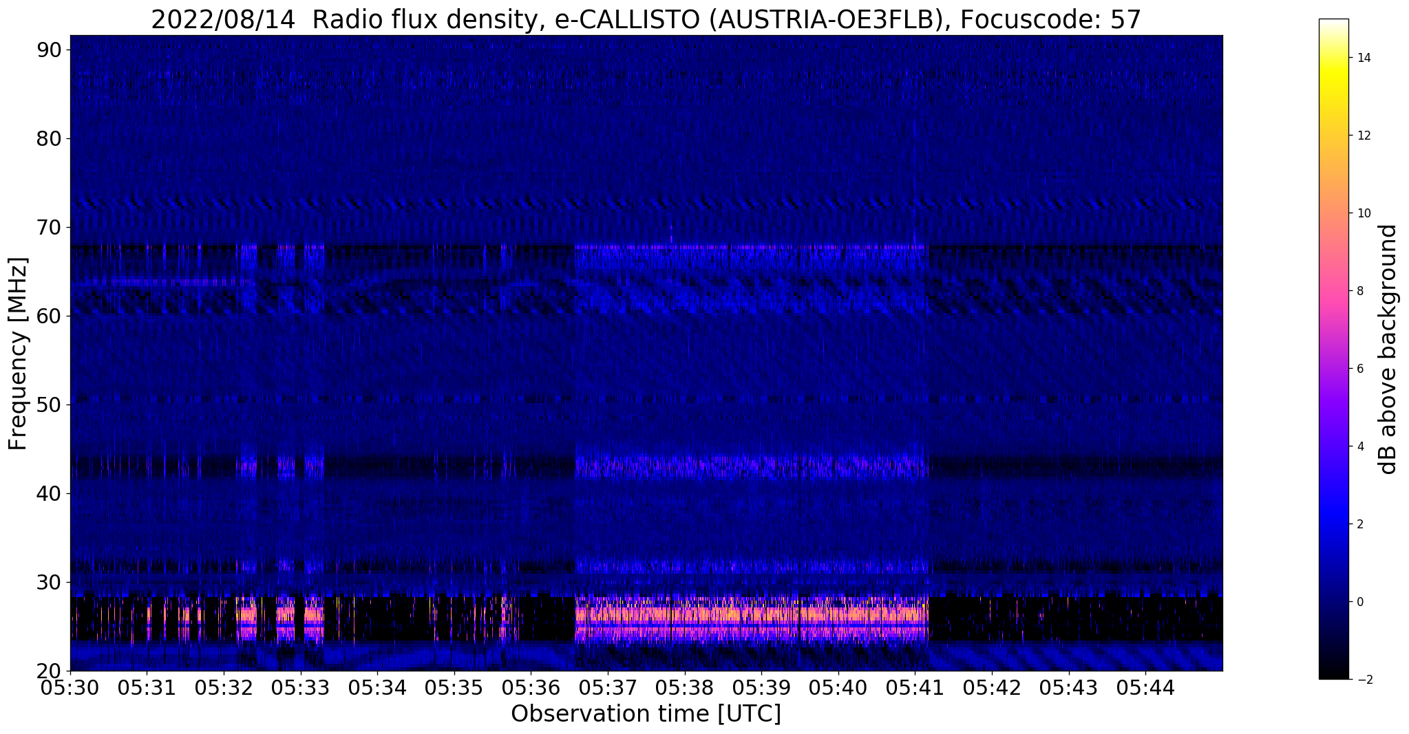
Task: Click the 05:41 time tick label
Action: click(x=915, y=687)
